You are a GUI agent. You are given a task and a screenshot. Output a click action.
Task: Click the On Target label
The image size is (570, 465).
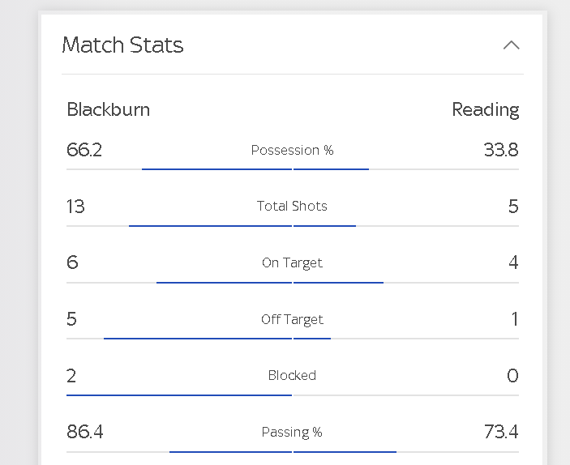point(292,262)
